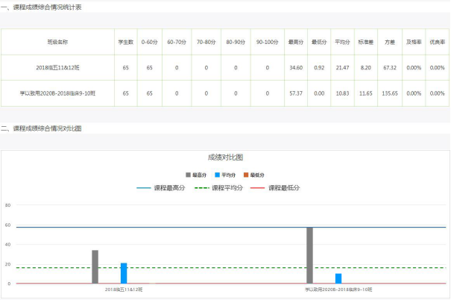Click the 优良率 column header
This screenshot has height=300, width=451.
[437, 42]
